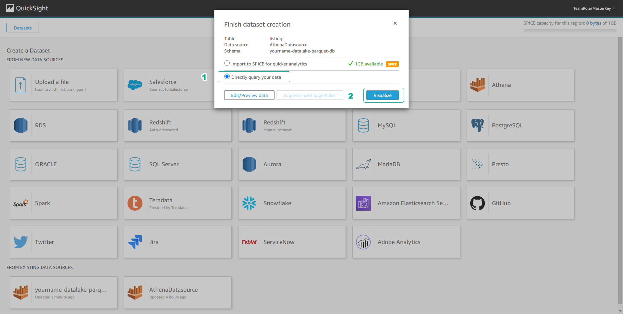Select Import to SPICE radio button

(227, 63)
